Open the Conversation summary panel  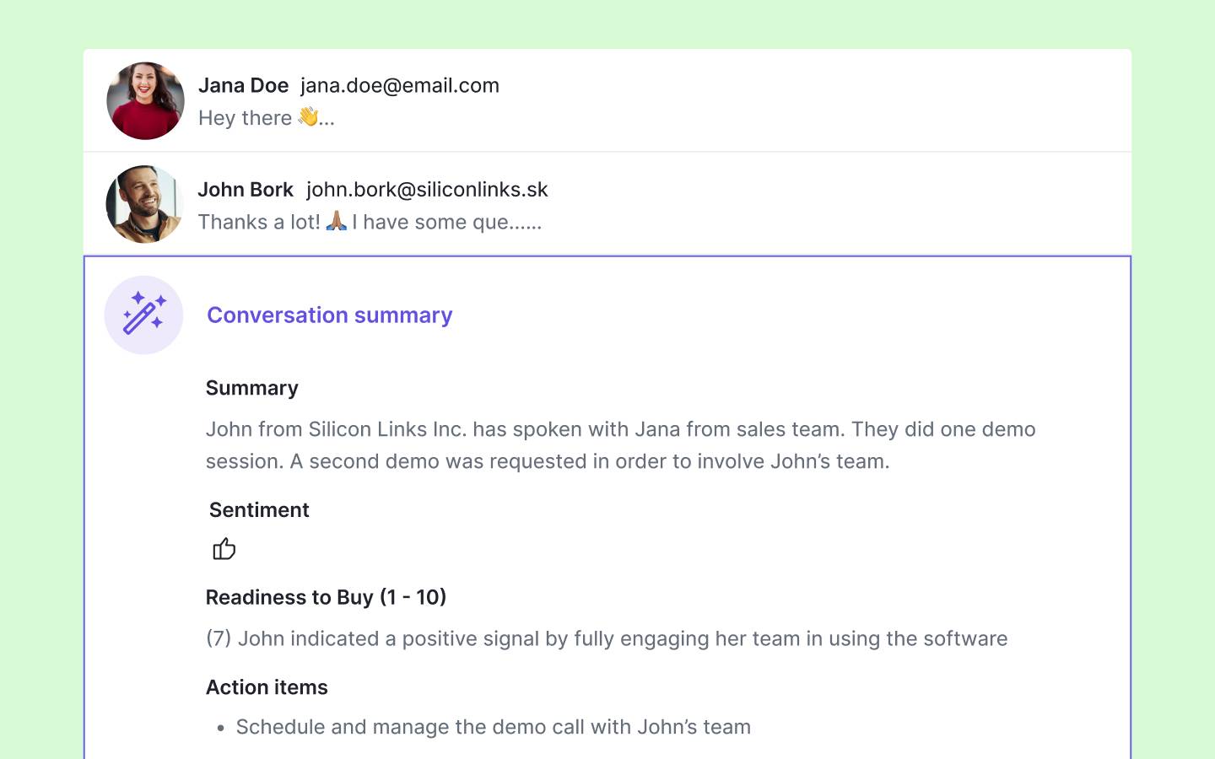pos(330,315)
